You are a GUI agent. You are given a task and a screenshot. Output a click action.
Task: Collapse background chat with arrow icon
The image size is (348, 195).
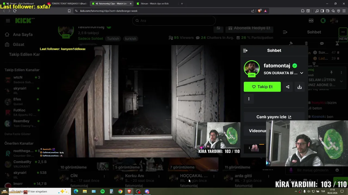tap(285, 32)
